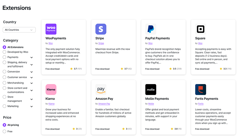240x136 pixels.
Task: Click Free download on WooPayments card
Action: click(52, 69)
